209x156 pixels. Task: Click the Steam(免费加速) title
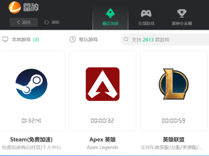click(x=31, y=139)
